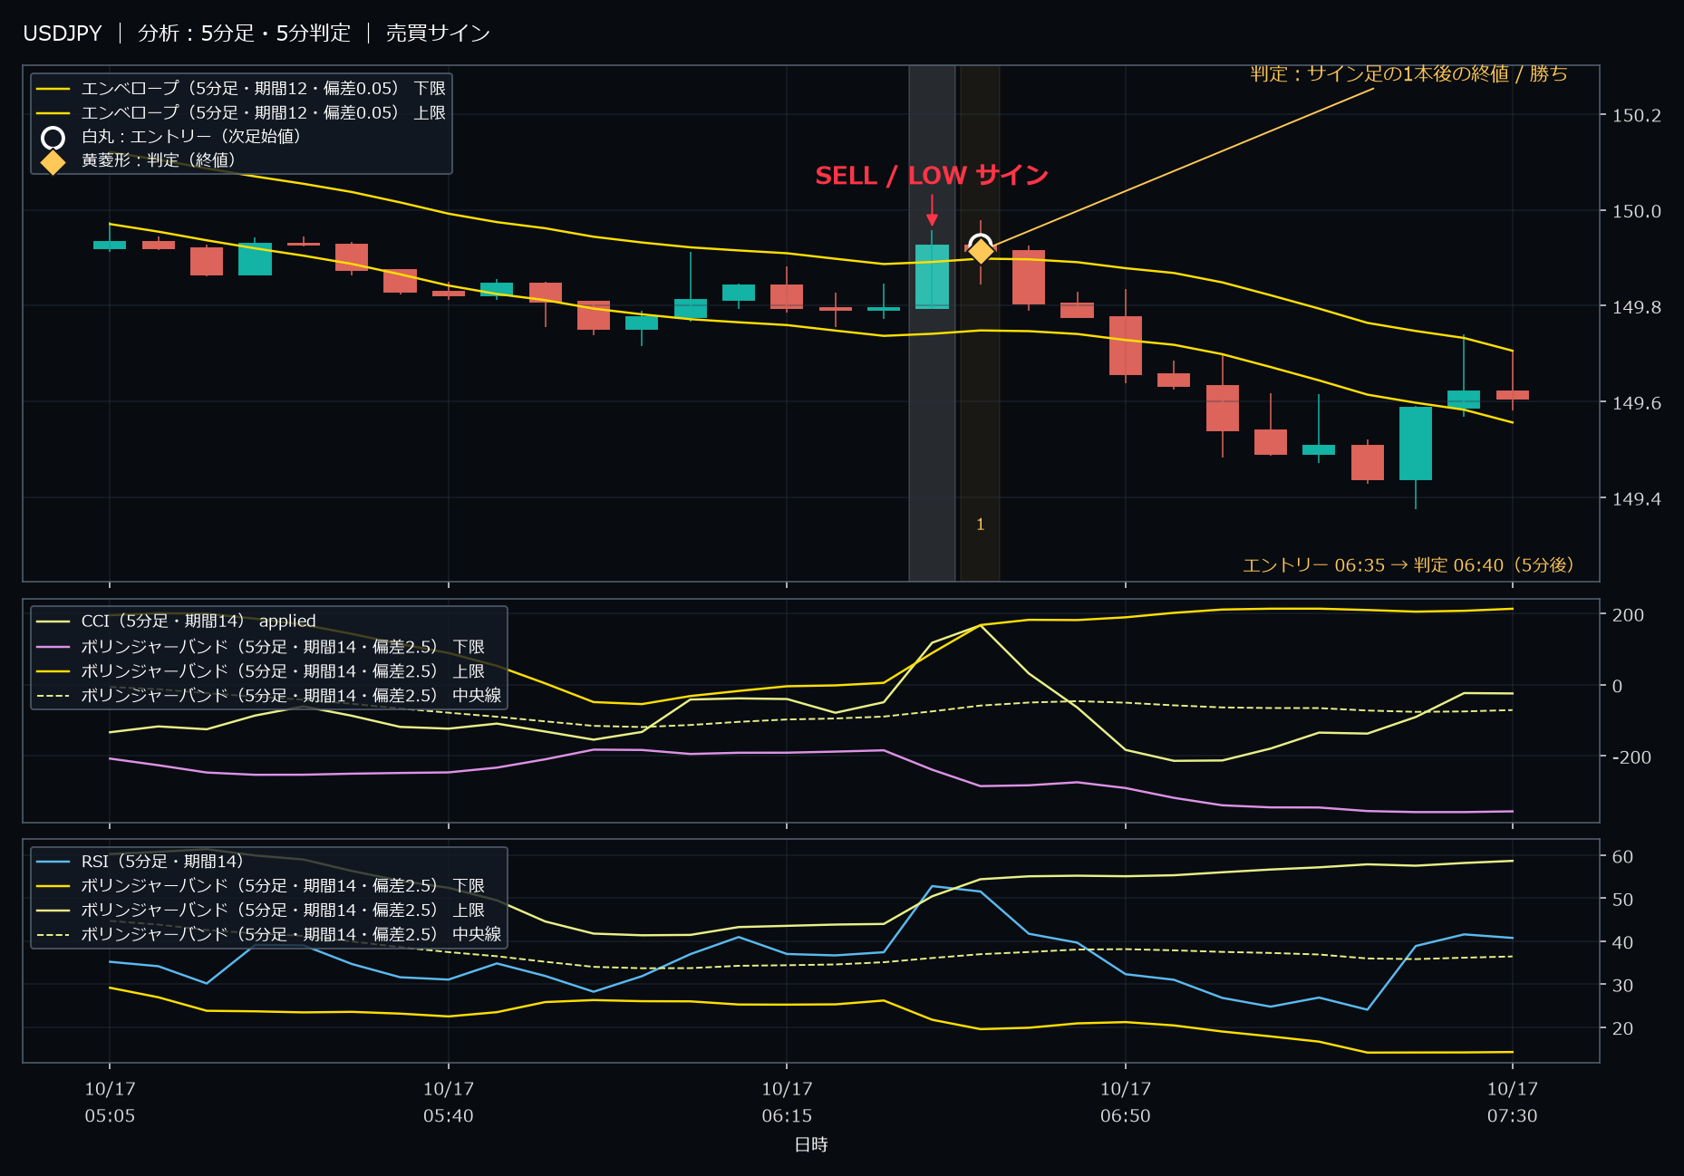Click the 'CCI（5分足・期間14） applied' legend entry
The image size is (1684, 1176).
[x=176, y=621]
